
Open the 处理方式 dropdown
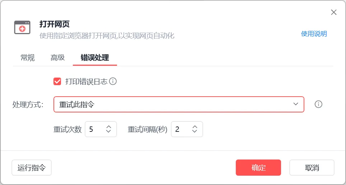[x=179, y=104]
